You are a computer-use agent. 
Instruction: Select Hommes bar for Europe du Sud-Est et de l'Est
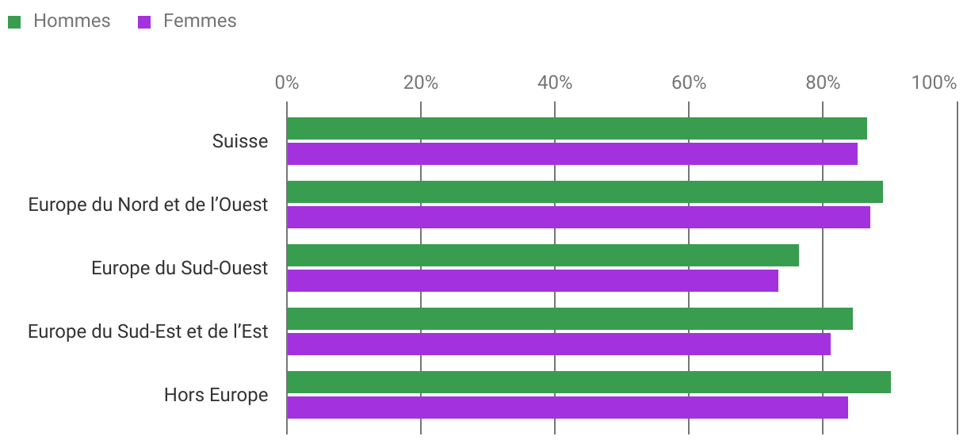pyautogui.click(x=569, y=319)
